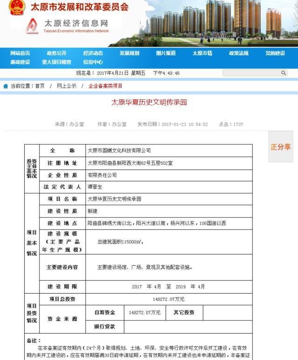Open the 网站首页 menu item
The height and width of the screenshot is (360, 298).
click(20, 53)
